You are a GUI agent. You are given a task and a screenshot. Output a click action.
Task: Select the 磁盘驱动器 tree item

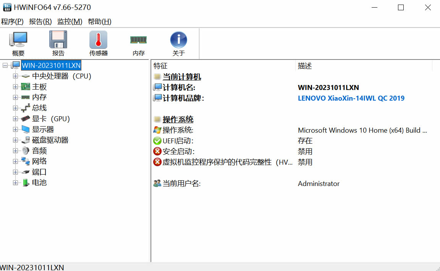click(50, 140)
